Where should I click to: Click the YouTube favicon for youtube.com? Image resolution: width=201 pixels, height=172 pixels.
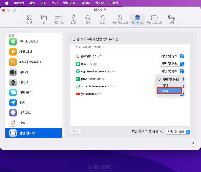tap(78, 94)
